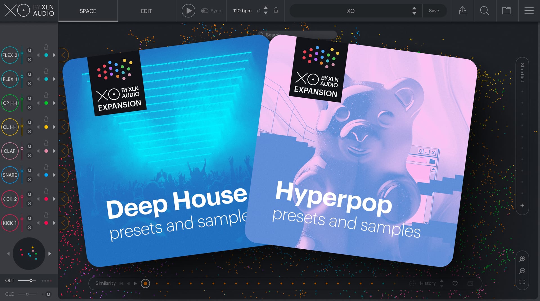Solo the CL HH channel
The width and height of the screenshot is (540, 301).
[x=29, y=131]
